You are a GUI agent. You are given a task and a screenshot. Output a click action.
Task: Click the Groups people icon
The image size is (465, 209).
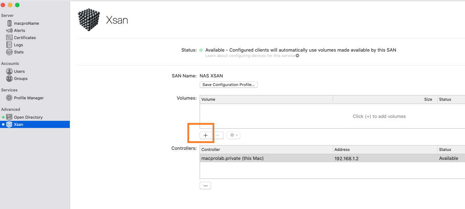point(9,79)
